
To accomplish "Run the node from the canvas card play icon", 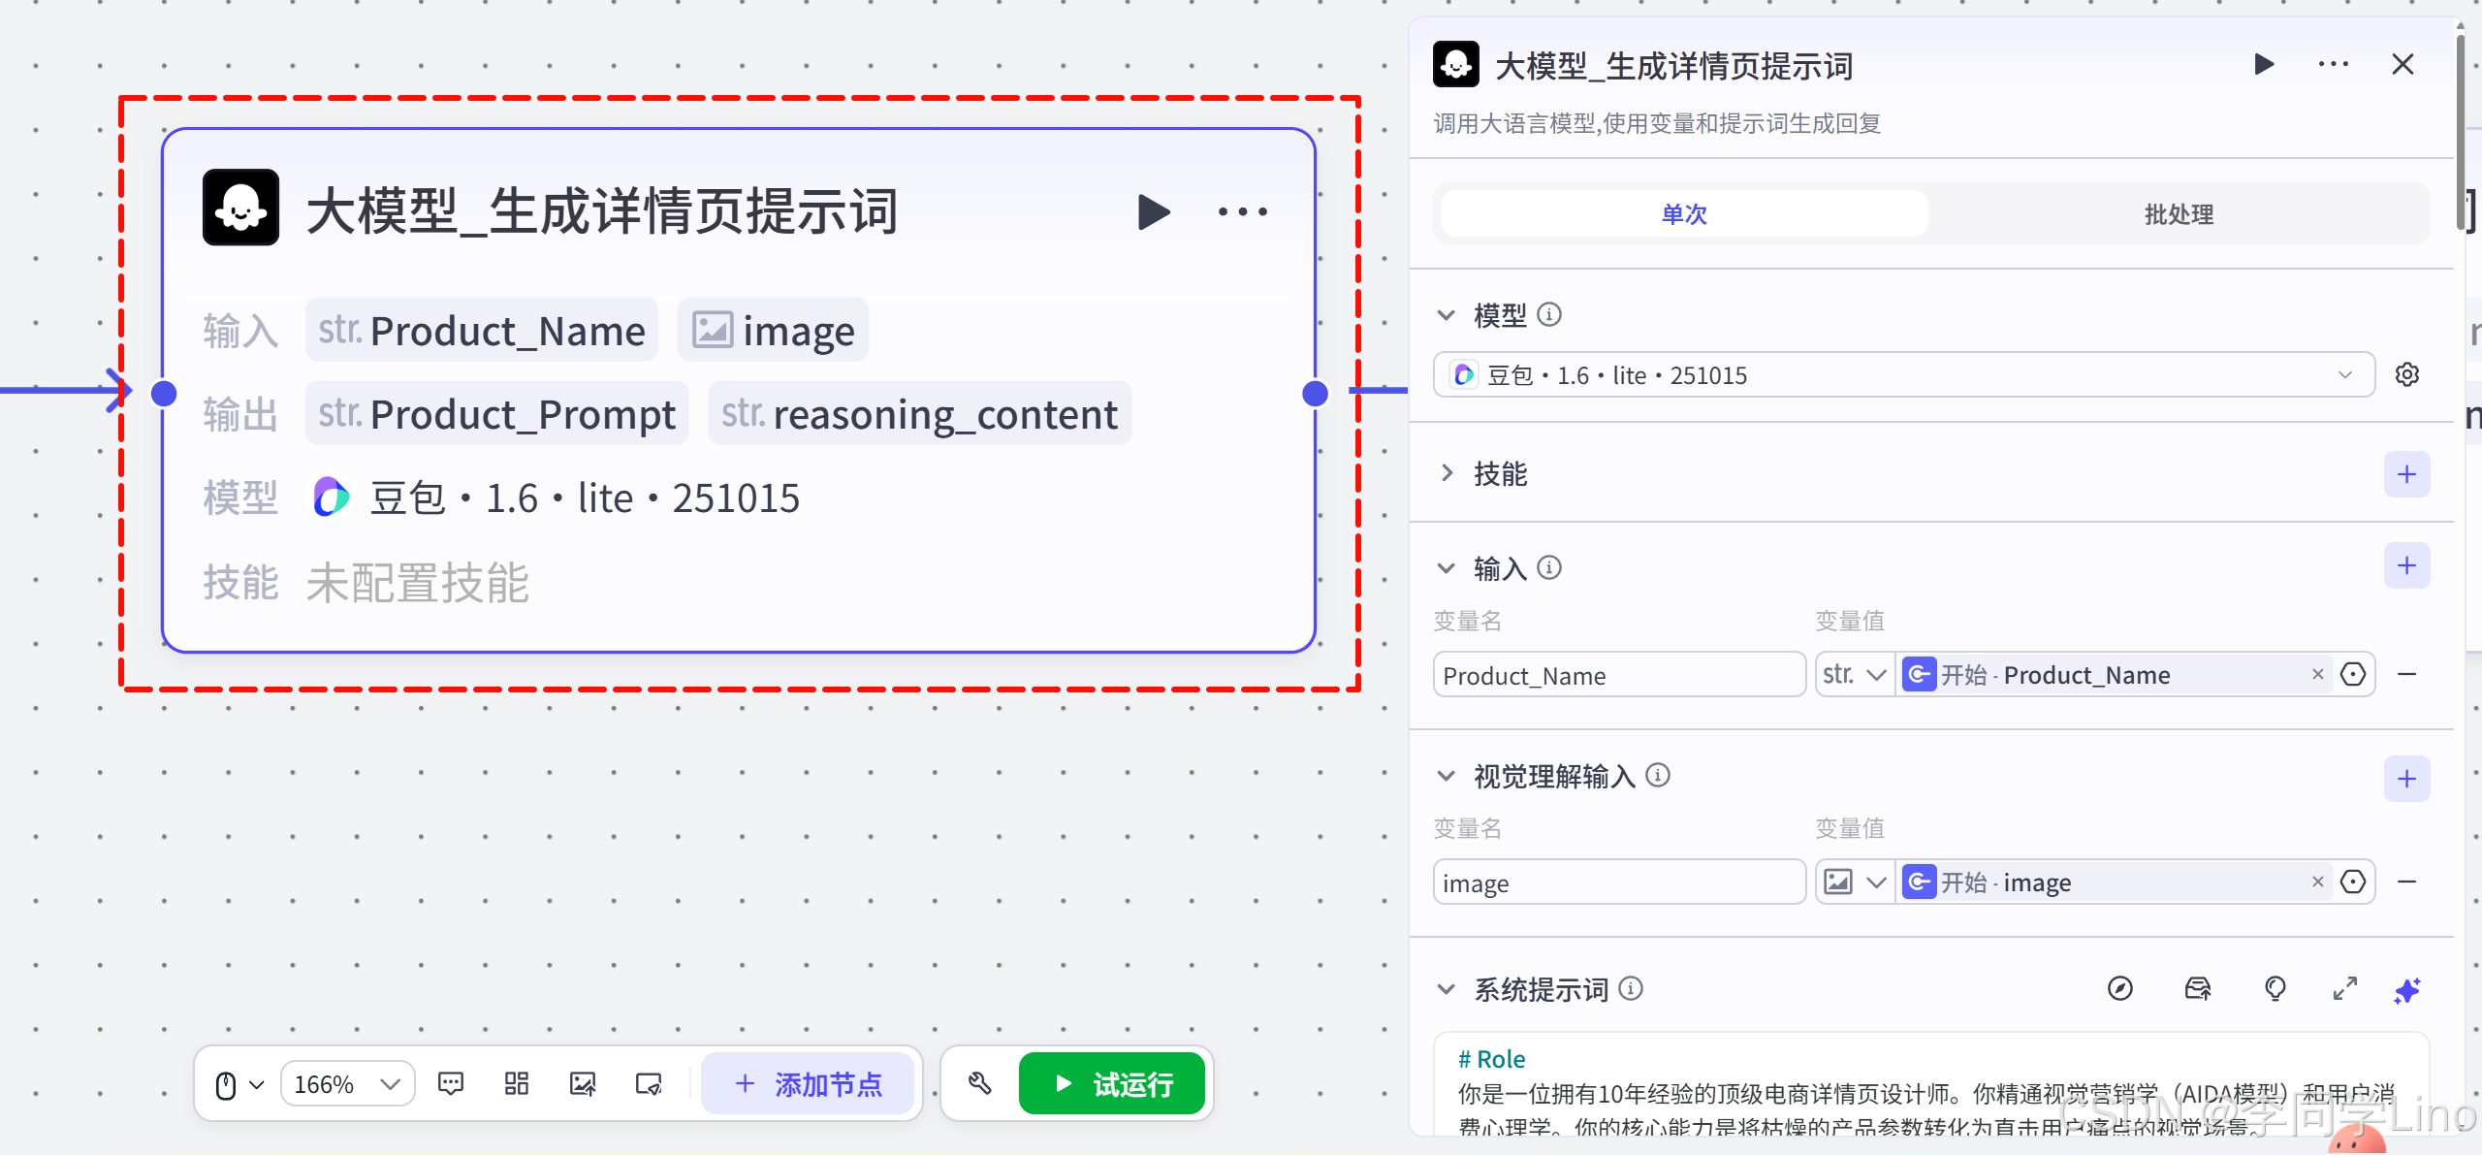I will (1153, 211).
